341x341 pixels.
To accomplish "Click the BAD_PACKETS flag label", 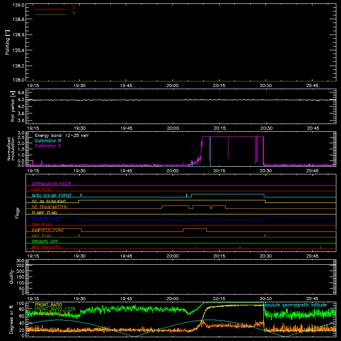I will (x=46, y=247).
